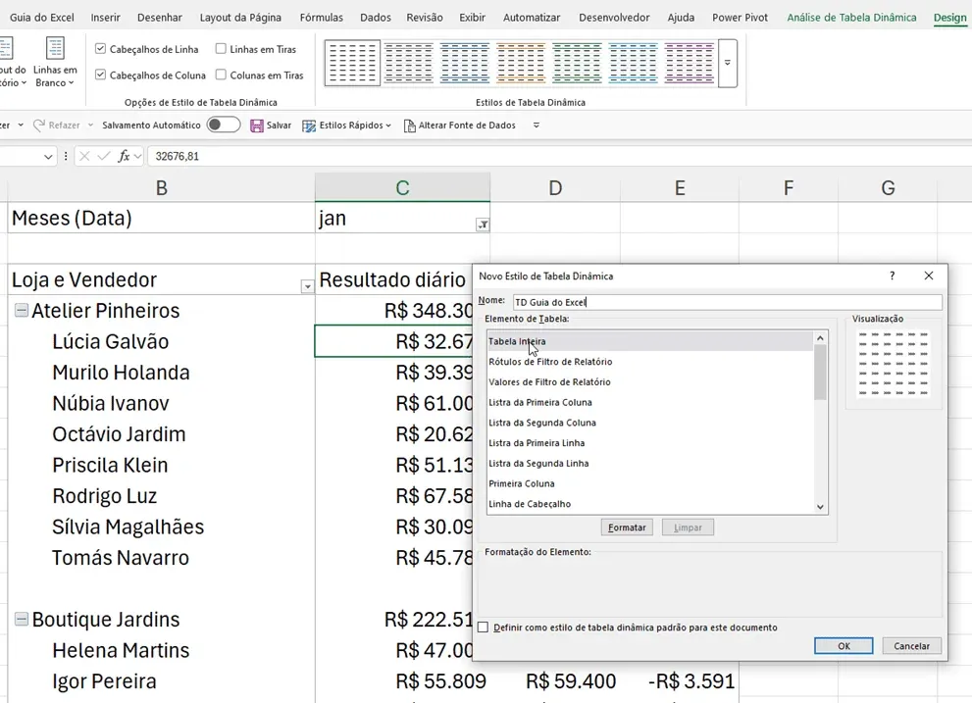Open the Desenvolvedor ribbon tab
972x703 pixels.
614,18
